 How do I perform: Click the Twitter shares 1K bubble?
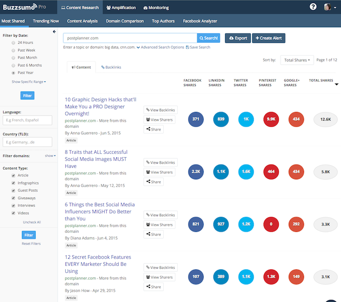[246, 119]
